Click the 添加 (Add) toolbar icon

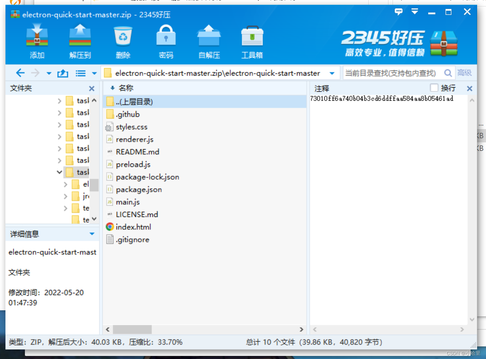tap(37, 36)
